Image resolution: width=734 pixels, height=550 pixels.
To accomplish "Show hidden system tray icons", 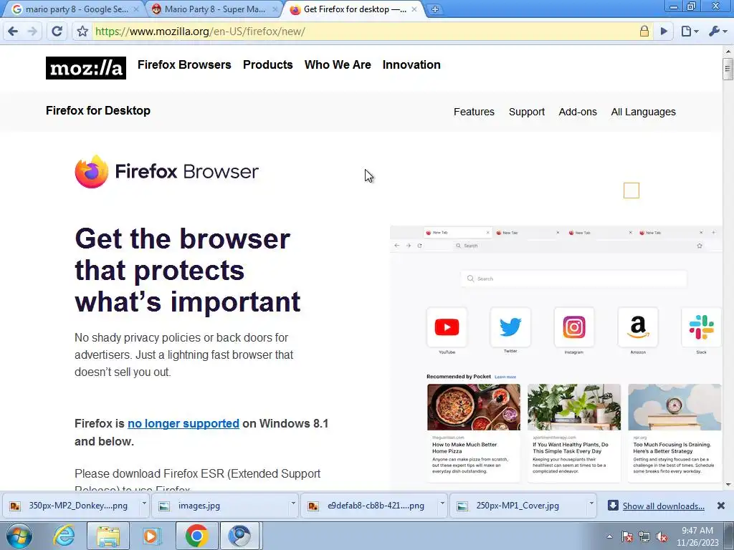I will (609, 536).
